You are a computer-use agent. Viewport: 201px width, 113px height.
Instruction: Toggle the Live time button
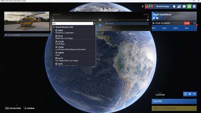pyautogui.click(x=187, y=23)
